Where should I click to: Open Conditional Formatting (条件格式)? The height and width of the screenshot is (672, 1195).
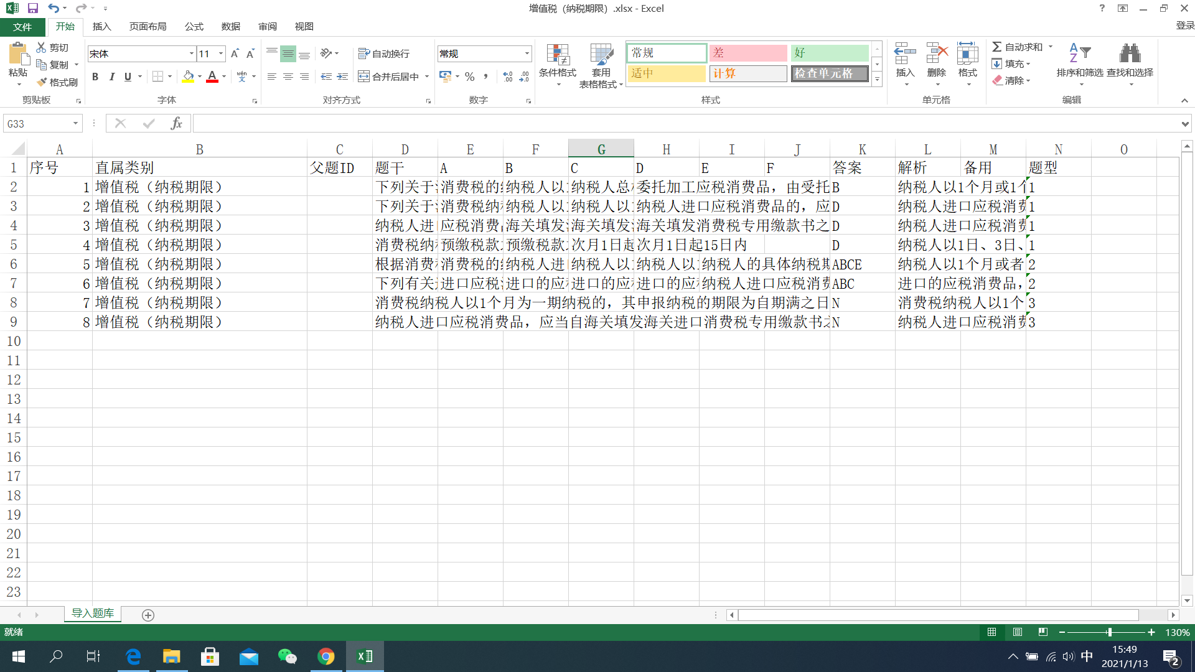point(558,65)
